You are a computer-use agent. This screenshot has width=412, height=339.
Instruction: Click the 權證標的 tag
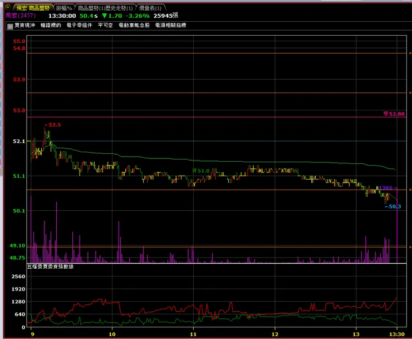[51, 25]
